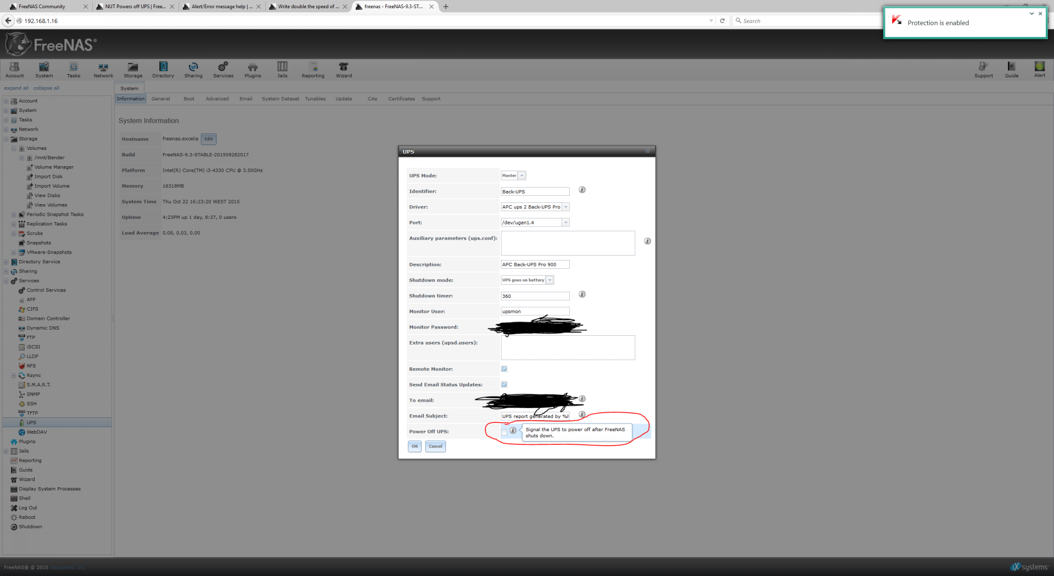Open a new browser tab

pyautogui.click(x=446, y=7)
